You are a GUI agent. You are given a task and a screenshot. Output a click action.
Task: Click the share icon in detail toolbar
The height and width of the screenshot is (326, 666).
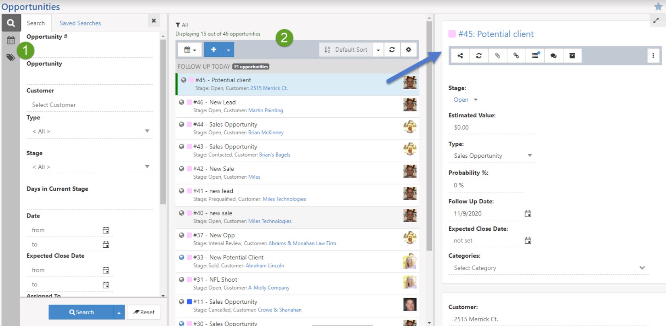coord(460,56)
